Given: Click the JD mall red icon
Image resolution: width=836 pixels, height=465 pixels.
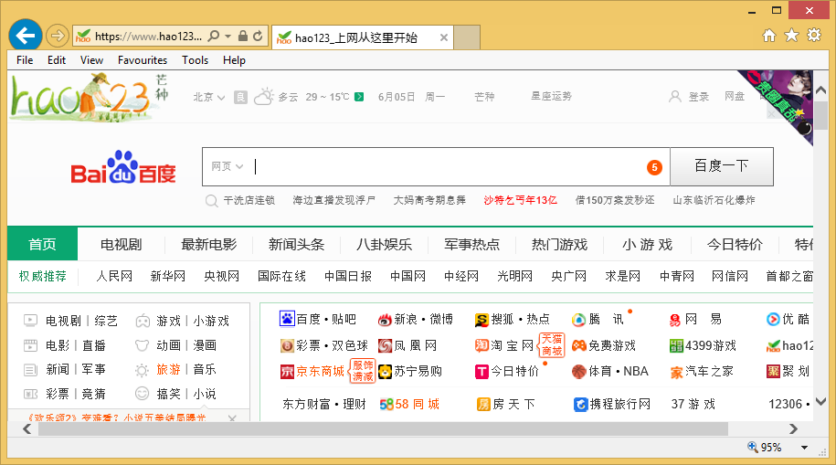Looking at the screenshot, I should coord(287,372).
